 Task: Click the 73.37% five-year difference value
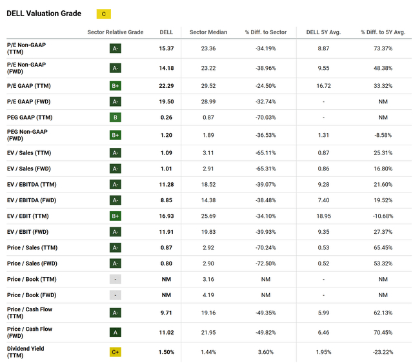tap(383, 48)
